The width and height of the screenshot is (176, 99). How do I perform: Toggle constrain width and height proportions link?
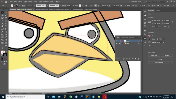coord(172,22)
